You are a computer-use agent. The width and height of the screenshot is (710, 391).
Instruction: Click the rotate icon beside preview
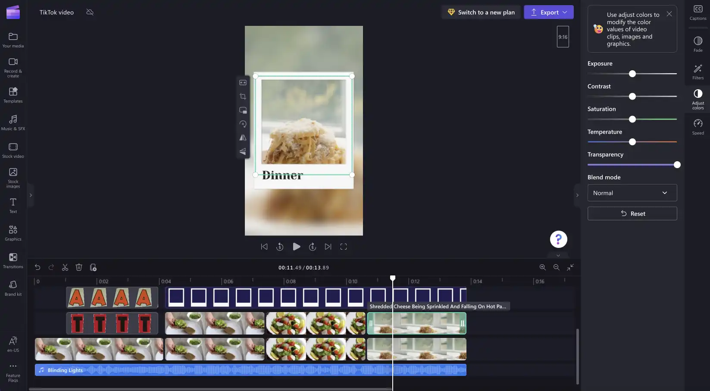click(243, 124)
